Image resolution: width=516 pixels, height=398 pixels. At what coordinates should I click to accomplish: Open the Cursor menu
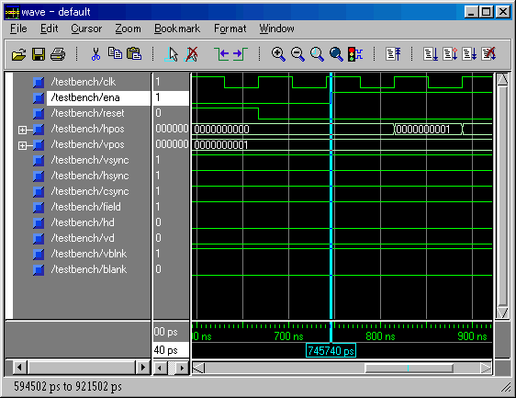[86, 28]
